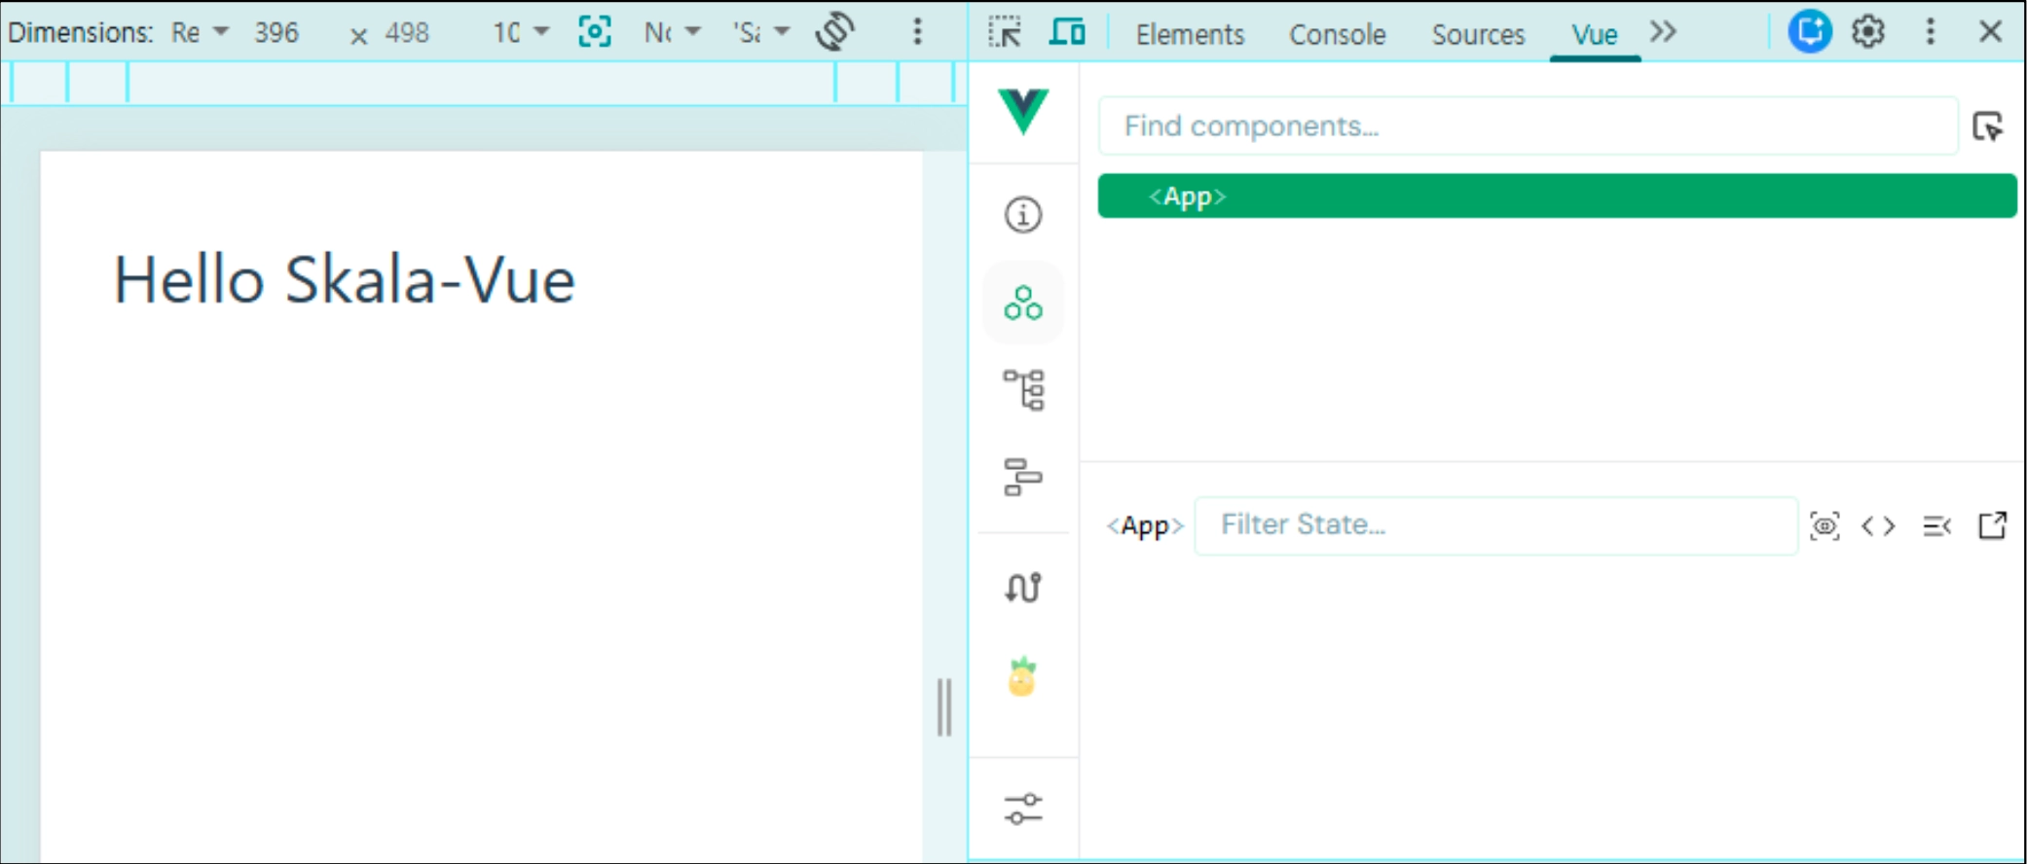The image size is (2027, 864).
Task: Click the media query ruler bar
Action: 483,83
